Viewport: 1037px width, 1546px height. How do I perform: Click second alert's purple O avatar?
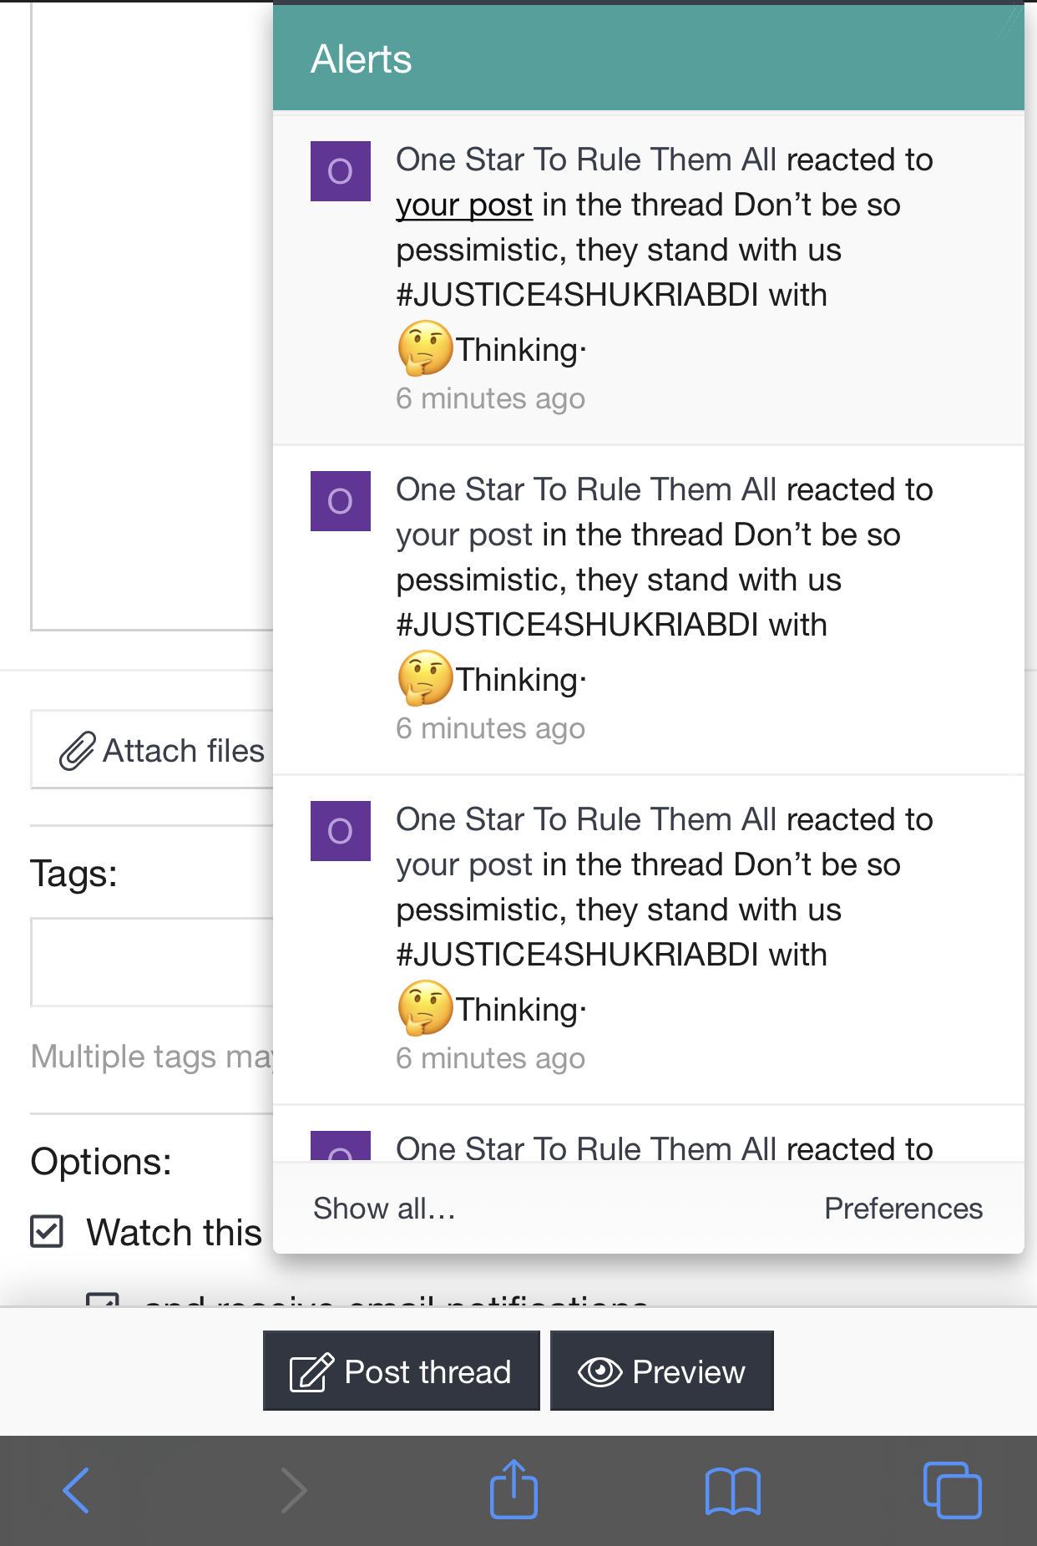341,501
